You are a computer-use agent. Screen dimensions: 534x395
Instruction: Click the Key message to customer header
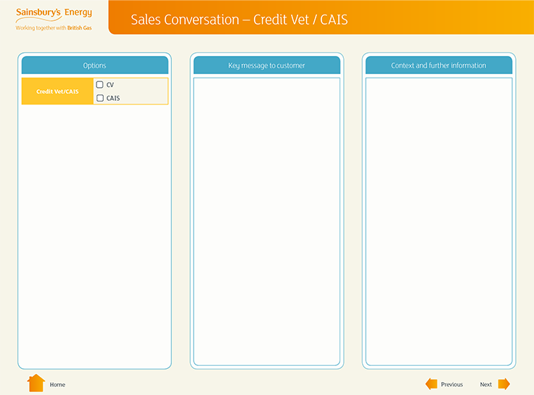(266, 65)
